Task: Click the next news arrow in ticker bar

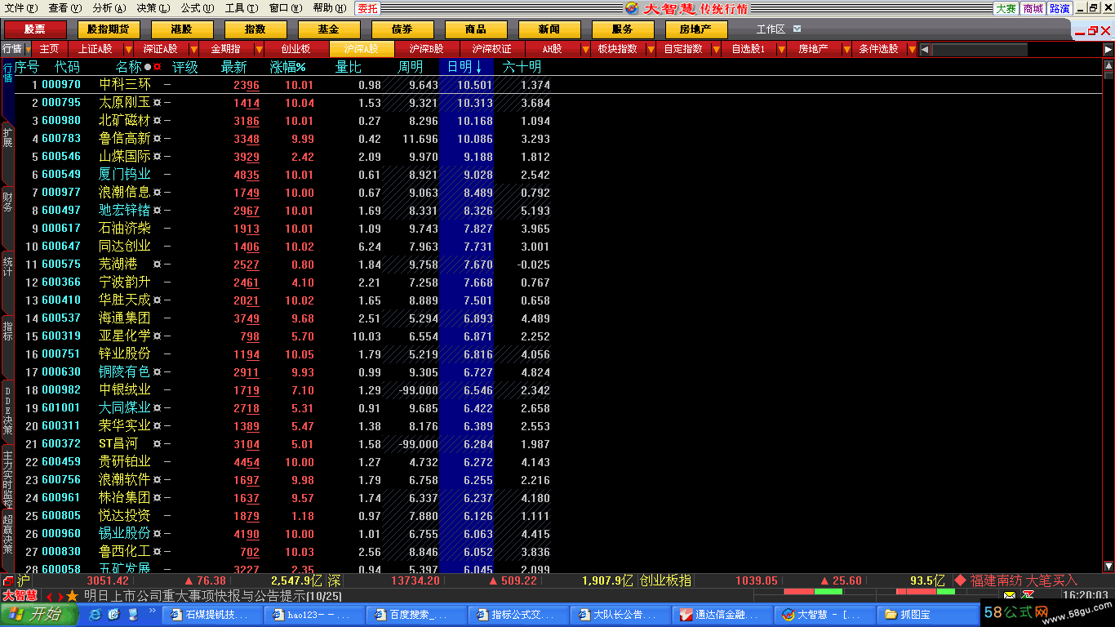Action: pyautogui.click(x=60, y=597)
